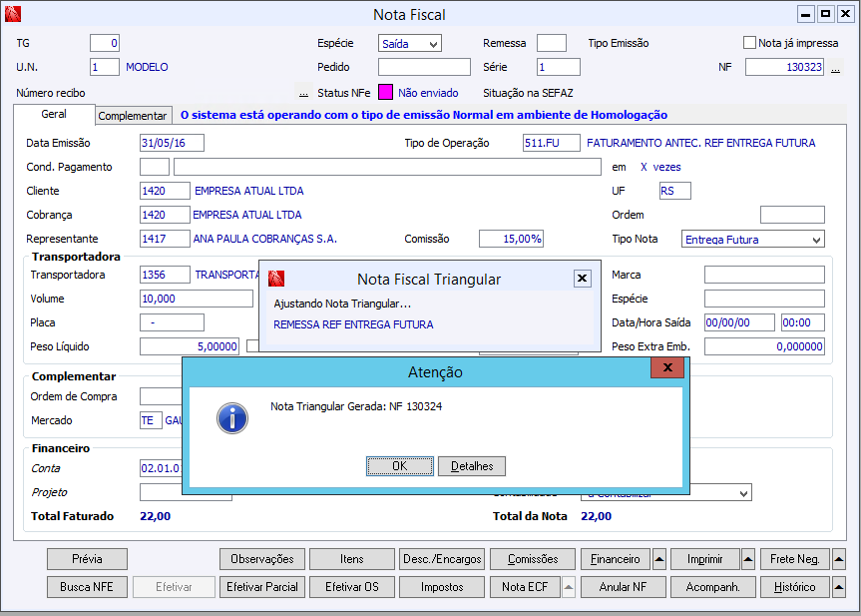Expand arrow next to Financeiro button
861x616 pixels.
(659, 559)
